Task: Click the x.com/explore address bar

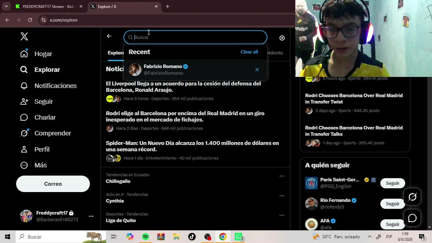Action: tap(64, 20)
